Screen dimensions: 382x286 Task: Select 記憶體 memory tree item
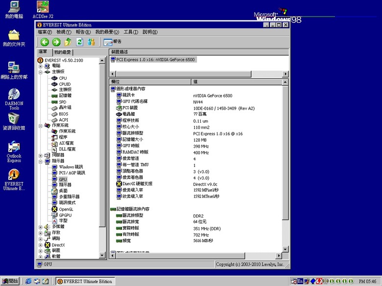[x=65, y=95]
